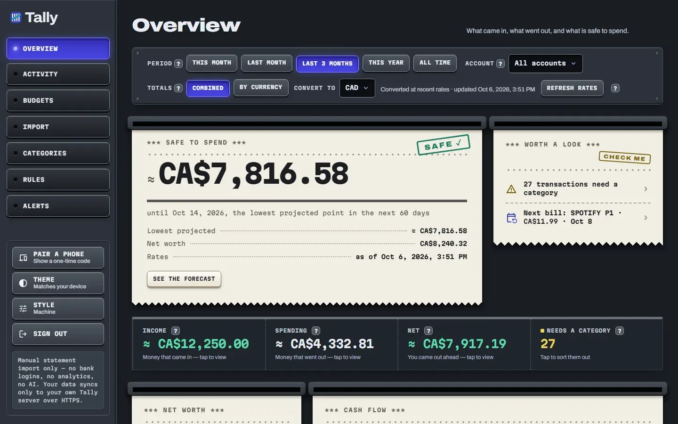Open the Budgets page
Screen dimensions: 678x424
(58, 101)
